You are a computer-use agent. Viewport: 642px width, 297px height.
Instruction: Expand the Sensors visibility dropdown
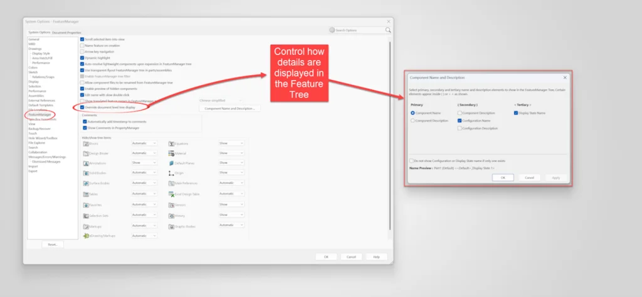point(231,204)
